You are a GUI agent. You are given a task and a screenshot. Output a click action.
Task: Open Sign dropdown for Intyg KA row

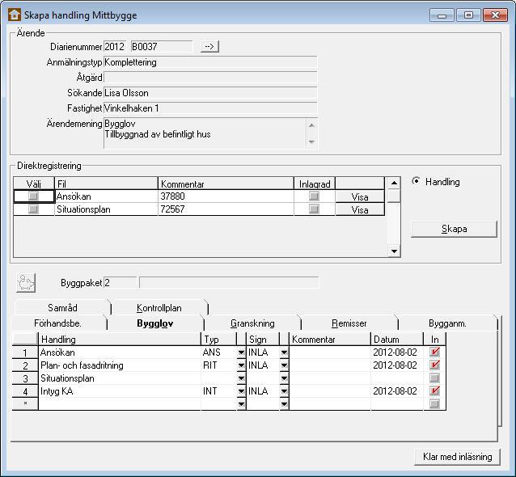(x=284, y=391)
